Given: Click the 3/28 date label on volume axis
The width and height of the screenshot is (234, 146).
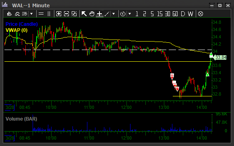Looking at the screenshot, I should 10,138.
